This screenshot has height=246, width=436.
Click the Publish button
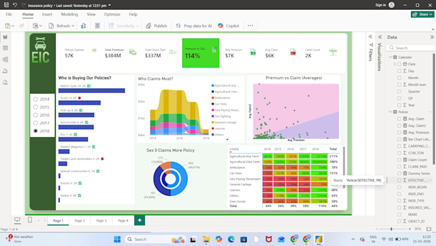[x=156, y=26]
